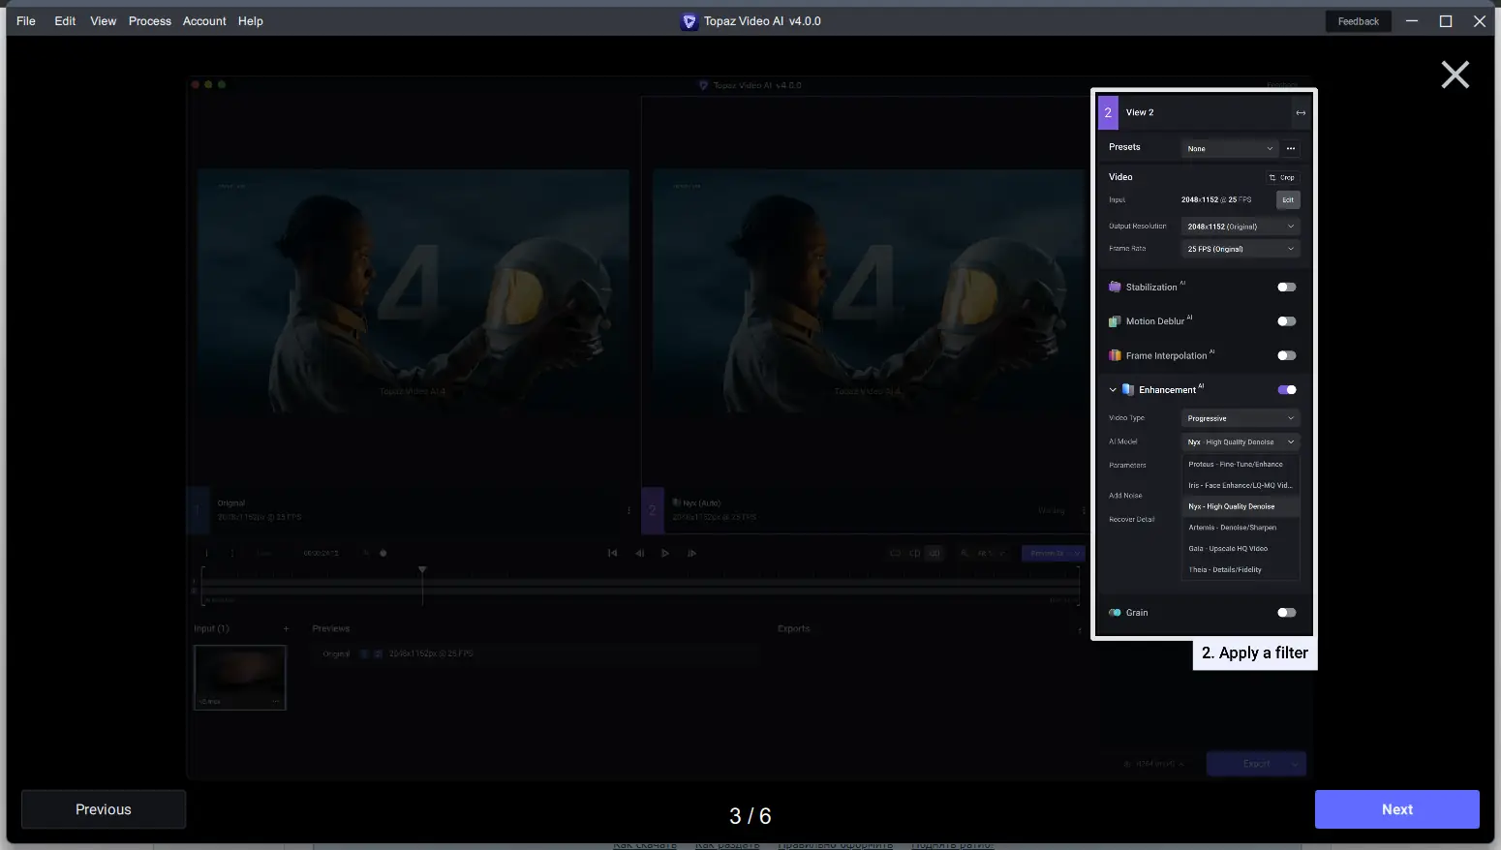This screenshot has width=1501, height=850.
Task: Go to the Next tutorial step
Action: pyautogui.click(x=1396, y=809)
